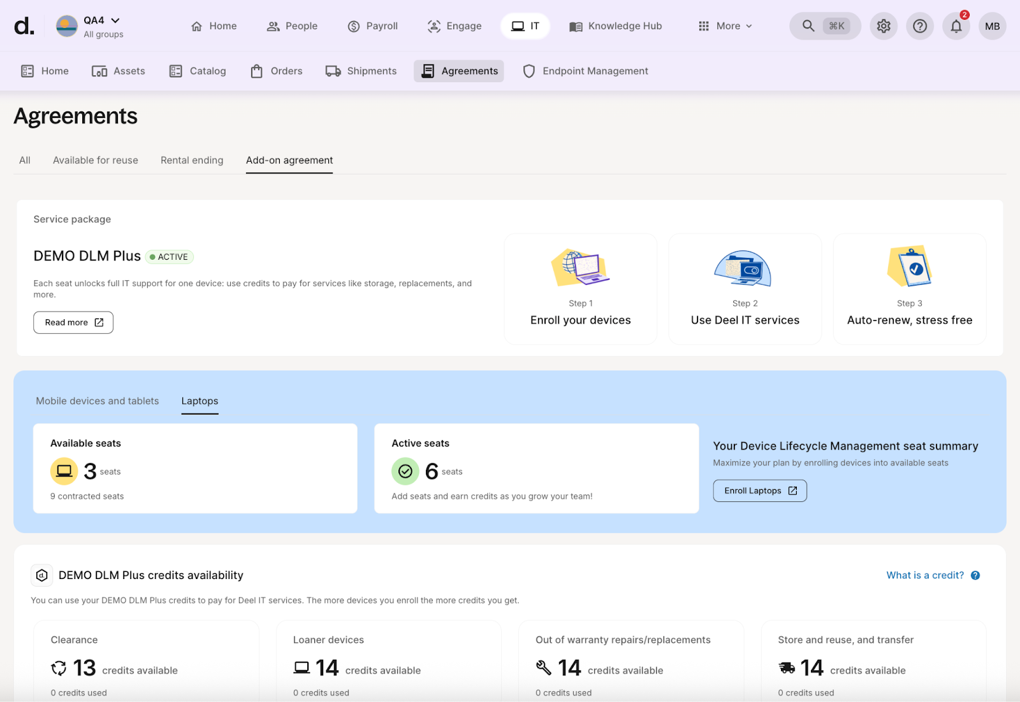Select the Enroll your devices step card

click(580, 289)
